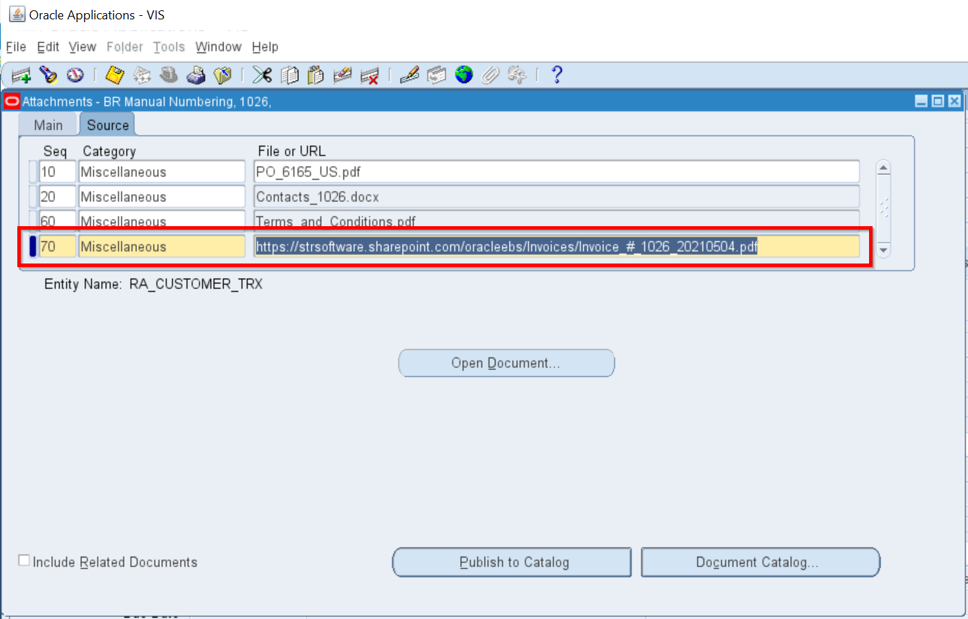Open Window Help question mark icon
Image resolution: width=968 pixels, height=619 pixels.
[556, 75]
